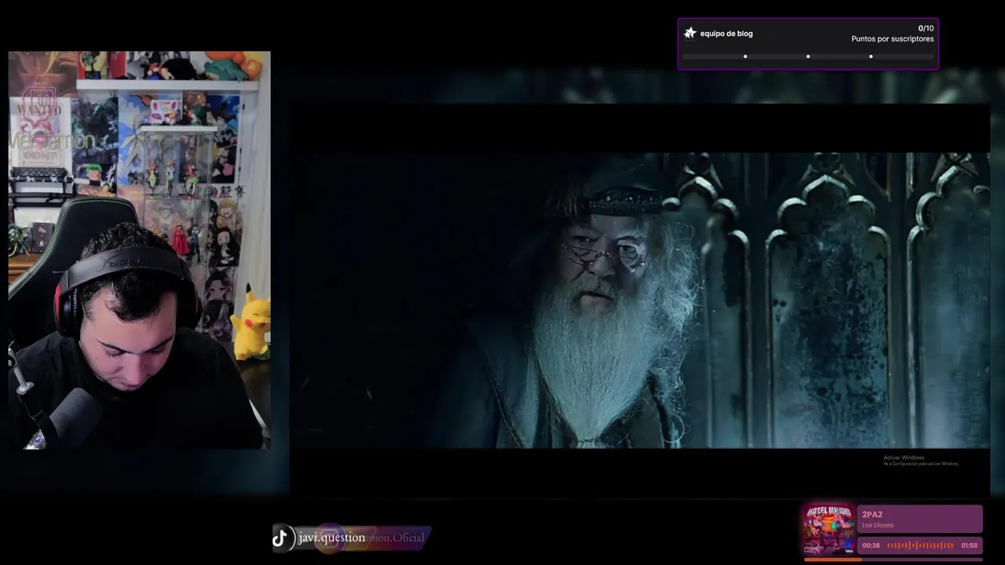Click the streamer webcam feed
This screenshot has width=1005, height=565.
pos(139,250)
